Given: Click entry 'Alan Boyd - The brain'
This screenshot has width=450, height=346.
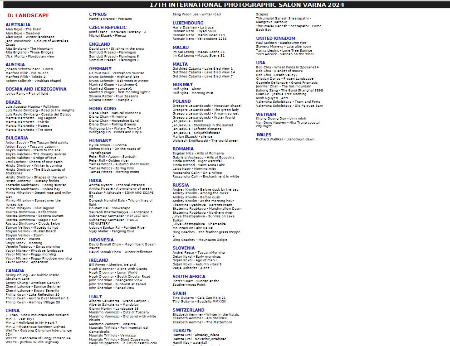Looking at the screenshot, I should tap(24, 29).
